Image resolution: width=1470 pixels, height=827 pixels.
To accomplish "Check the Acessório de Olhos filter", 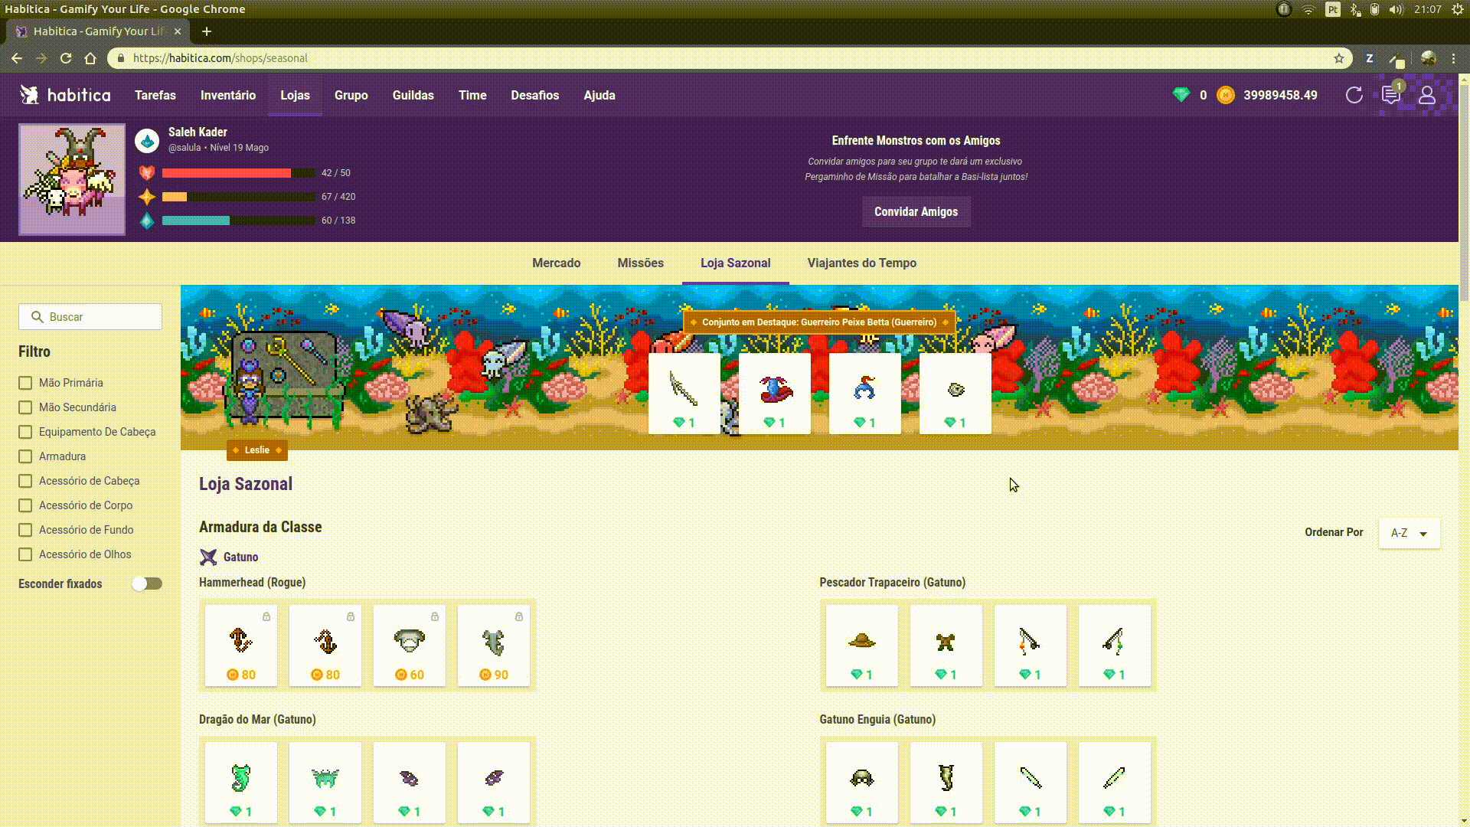I will click(x=25, y=554).
